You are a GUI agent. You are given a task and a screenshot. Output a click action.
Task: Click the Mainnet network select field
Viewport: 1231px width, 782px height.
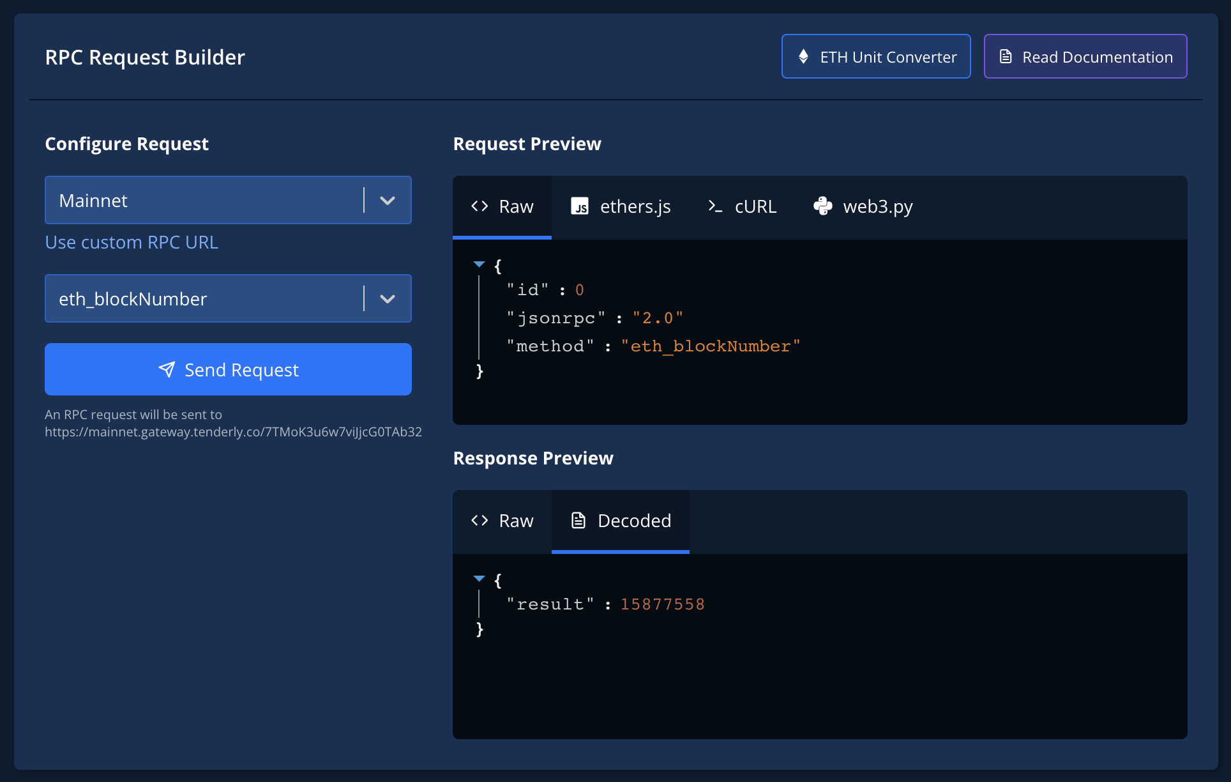coord(204,200)
